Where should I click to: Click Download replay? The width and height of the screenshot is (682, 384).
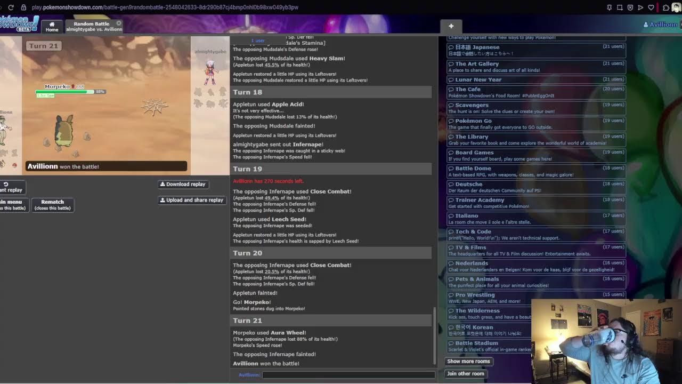pos(182,184)
